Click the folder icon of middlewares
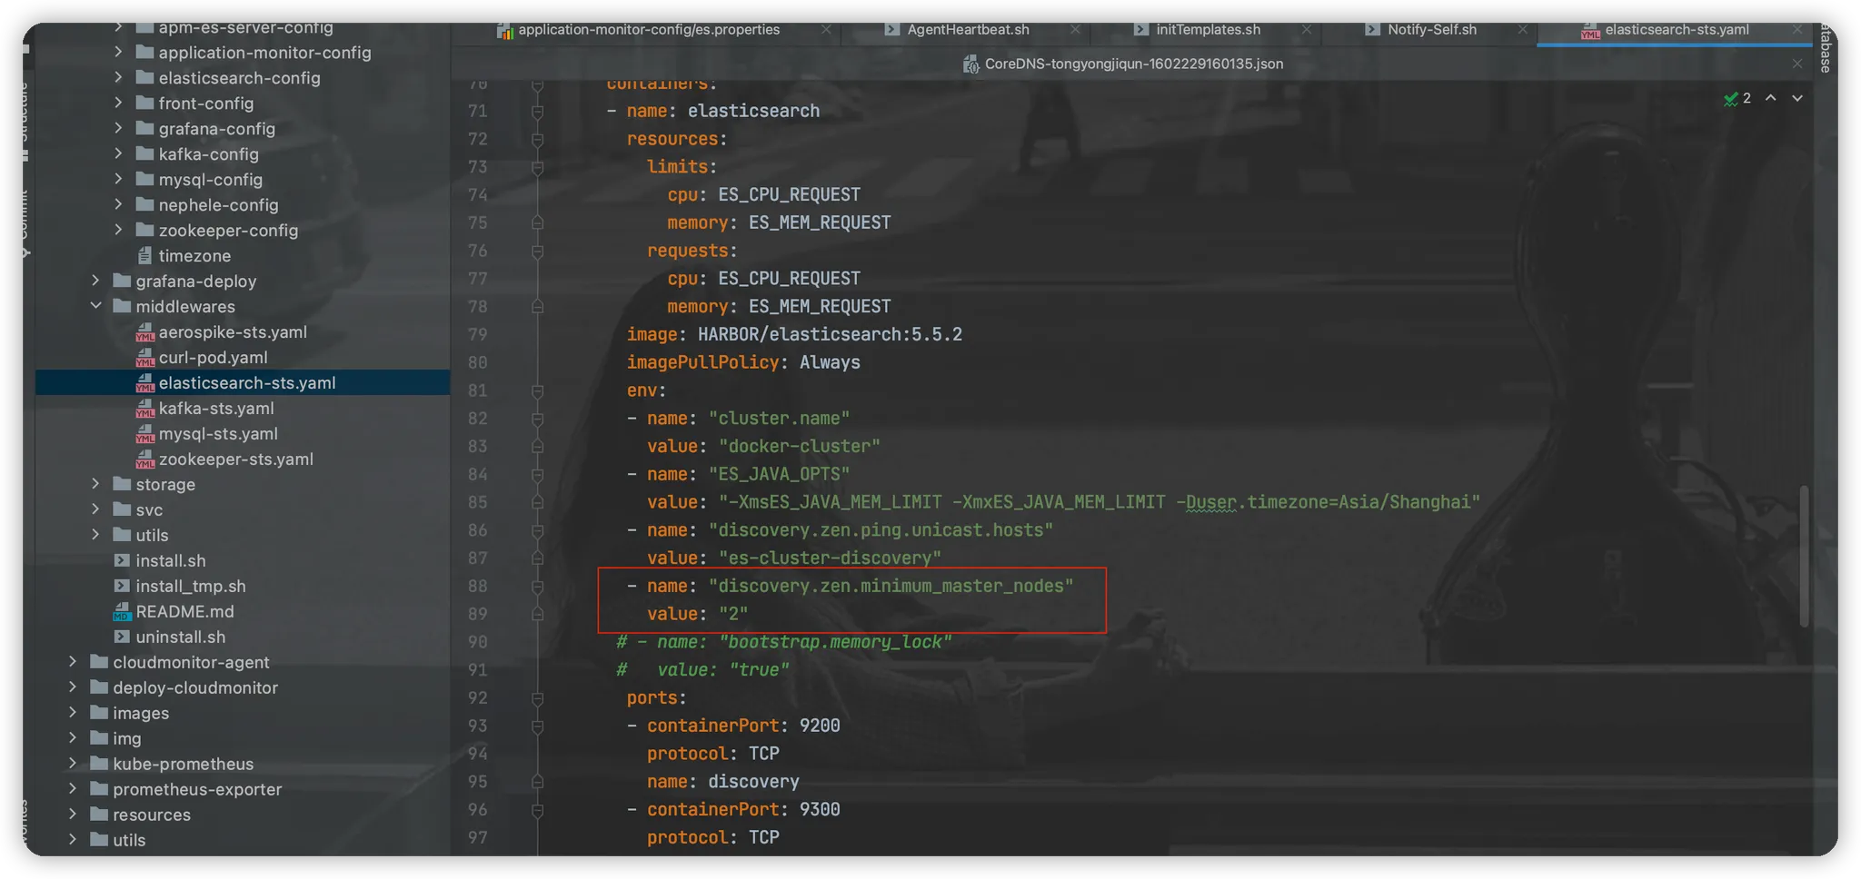The height and width of the screenshot is (879, 1861). 122,306
